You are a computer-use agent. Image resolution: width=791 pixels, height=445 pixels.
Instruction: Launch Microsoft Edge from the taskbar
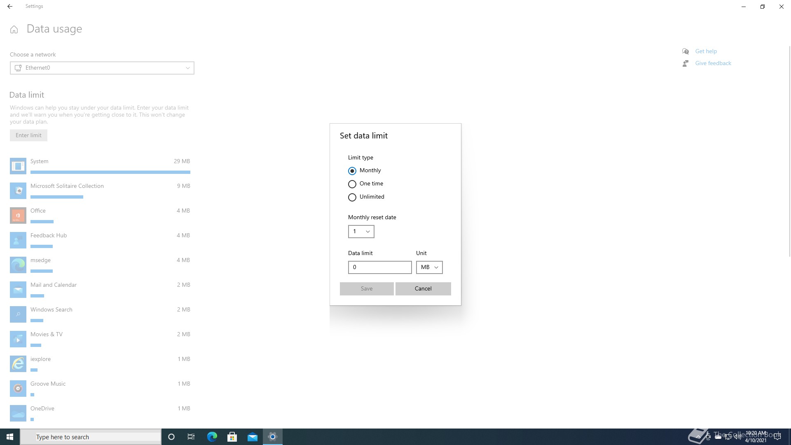[x=212, y=437]
